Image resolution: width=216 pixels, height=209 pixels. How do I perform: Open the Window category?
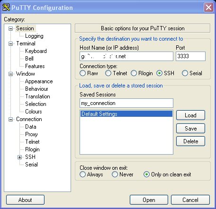click(x=26, y=74)
